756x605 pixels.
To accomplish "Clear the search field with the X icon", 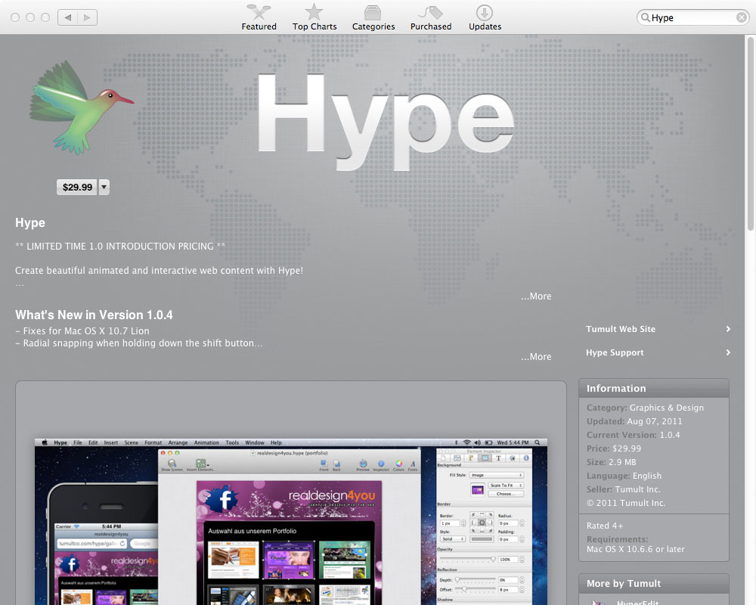I will 742,18.
